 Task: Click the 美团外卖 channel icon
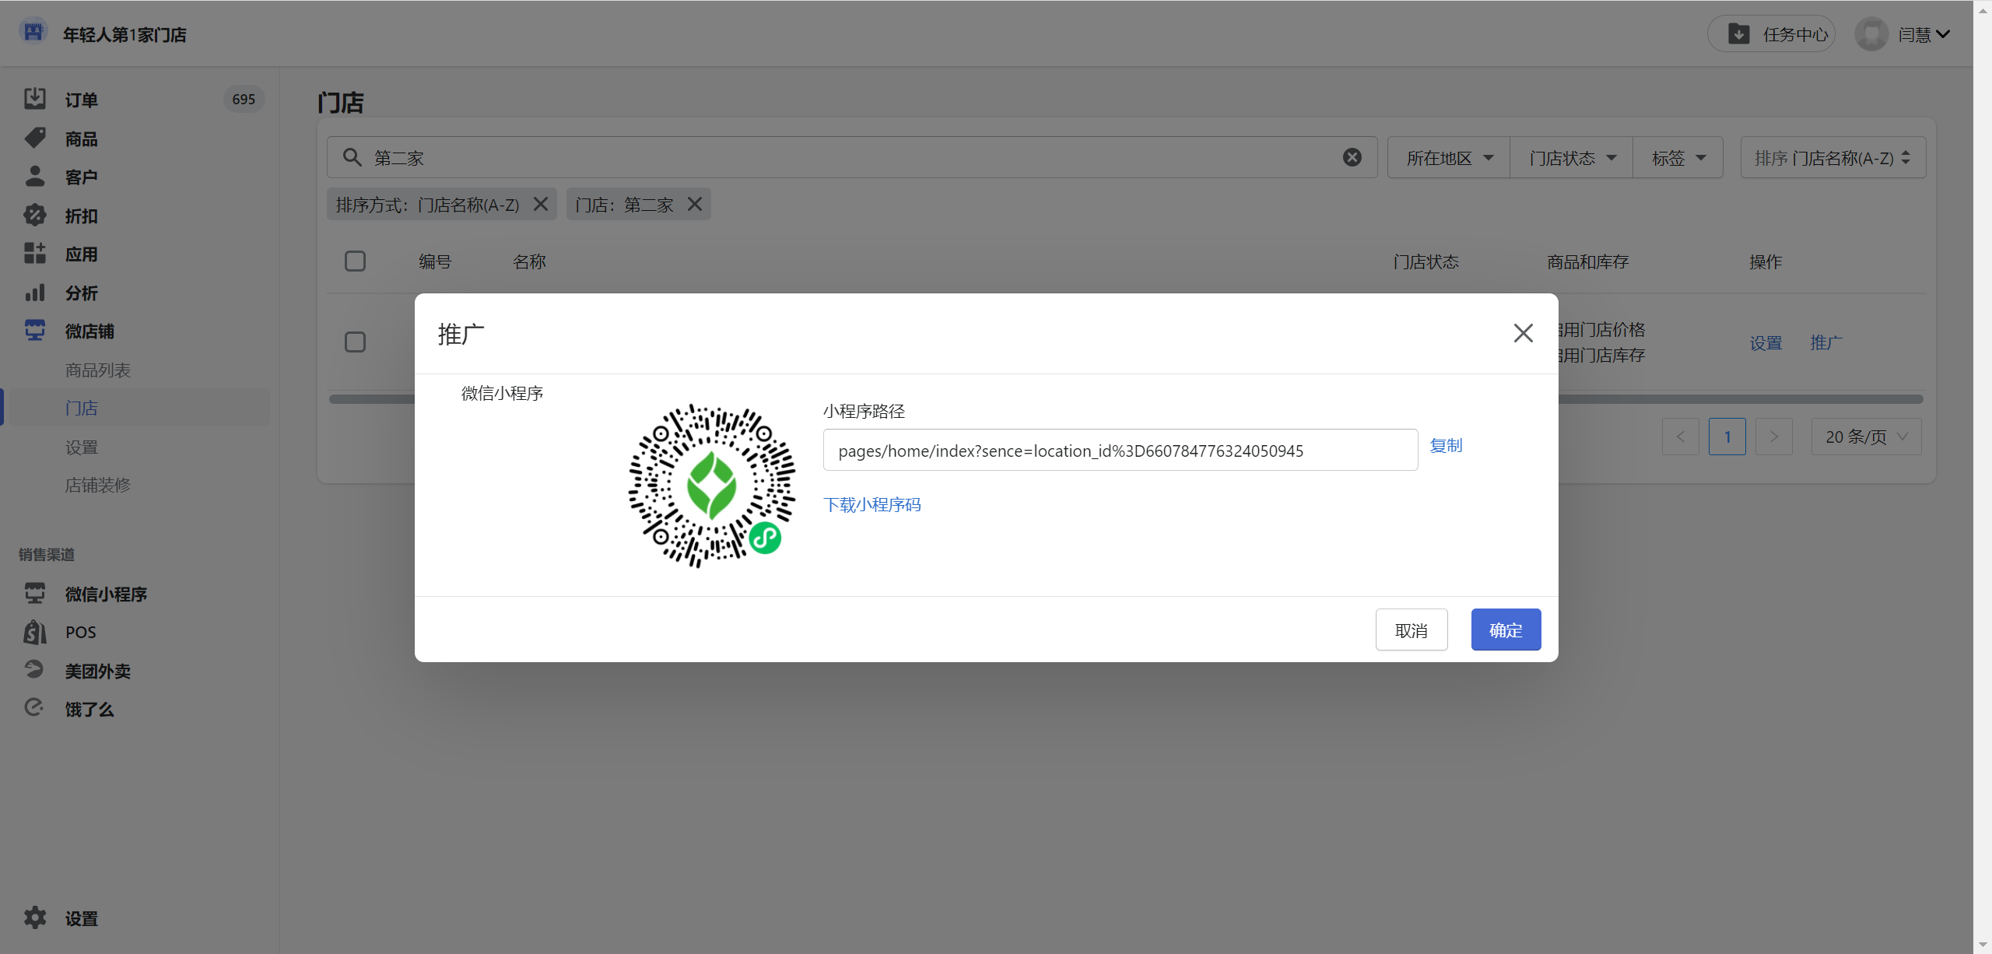tap(34, 670)
